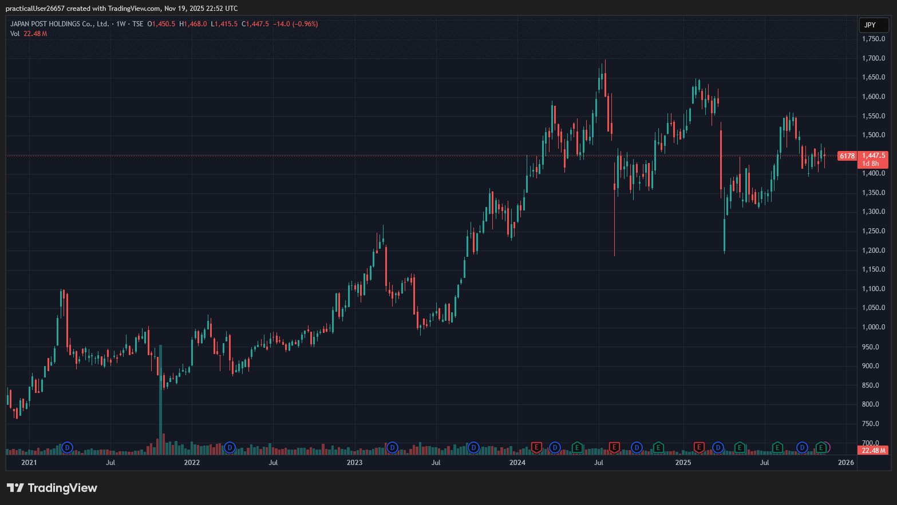Click the last green earnings marker near 2026
Screen dimensions: 897x505
[x=821, y=447]
